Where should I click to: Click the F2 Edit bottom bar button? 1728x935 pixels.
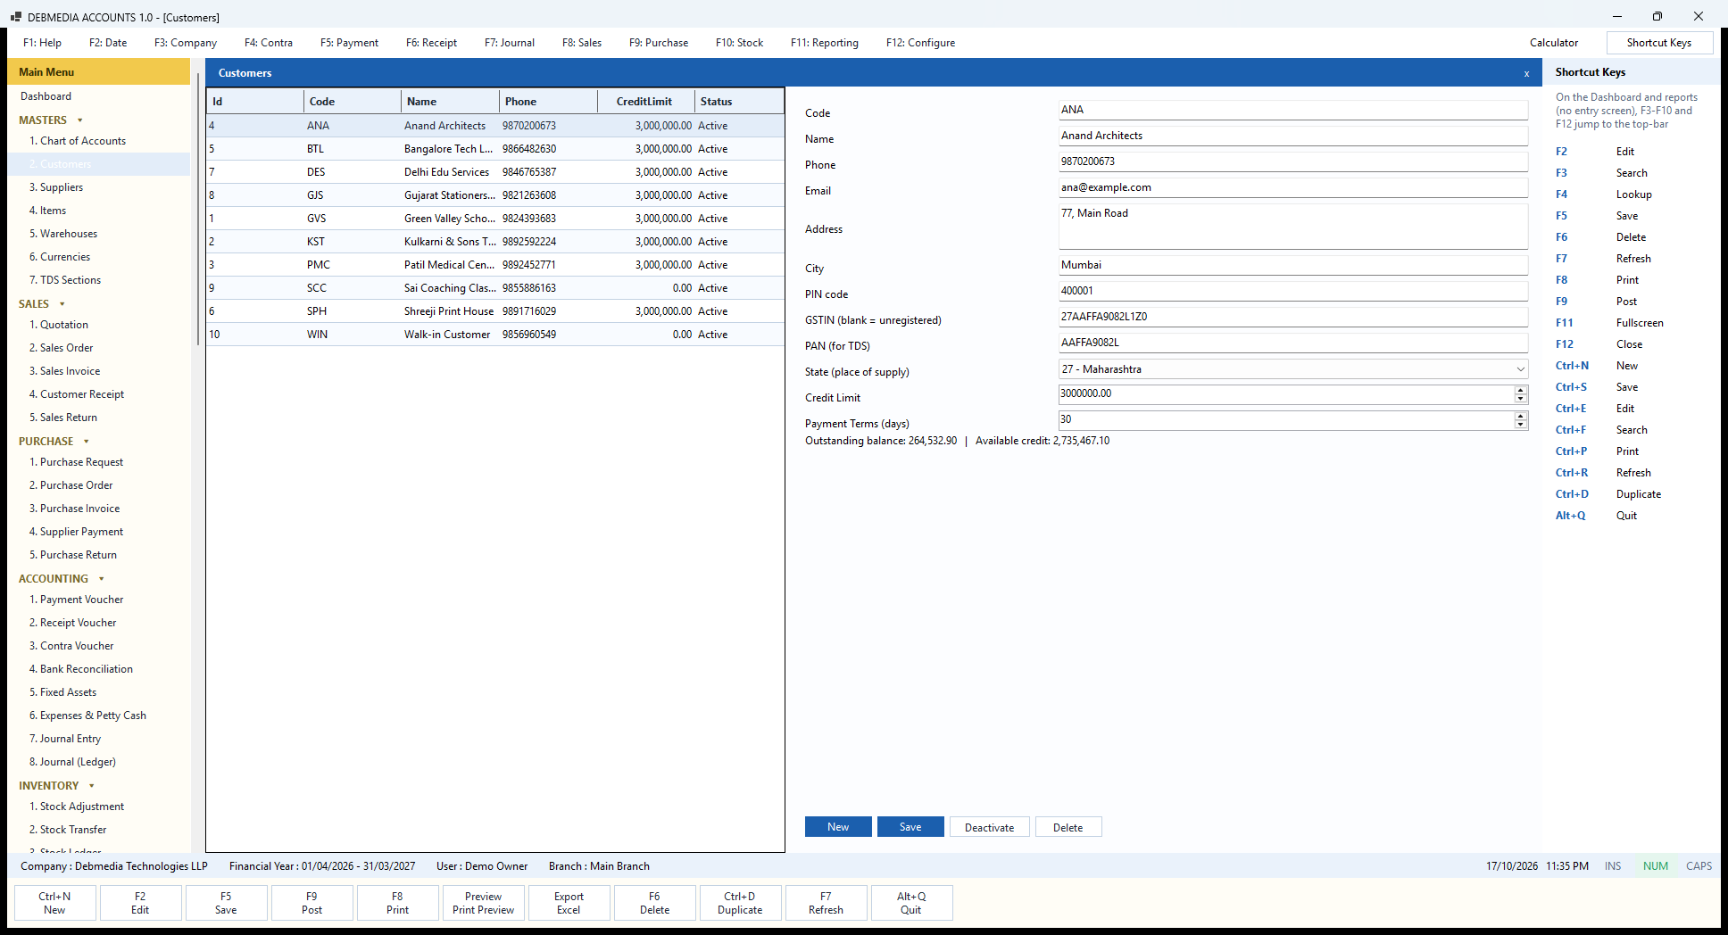tap(140, 903)
